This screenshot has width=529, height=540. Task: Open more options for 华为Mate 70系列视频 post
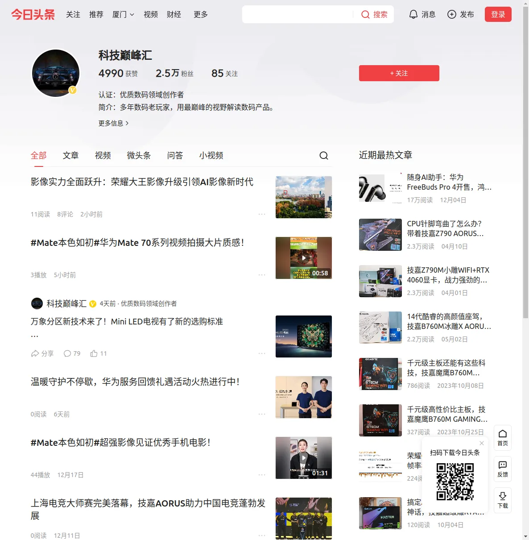262,275
